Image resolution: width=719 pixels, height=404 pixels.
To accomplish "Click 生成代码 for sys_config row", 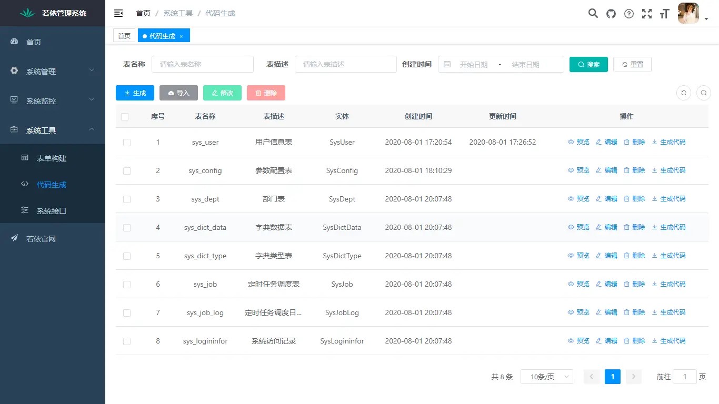I will (668, 170).
